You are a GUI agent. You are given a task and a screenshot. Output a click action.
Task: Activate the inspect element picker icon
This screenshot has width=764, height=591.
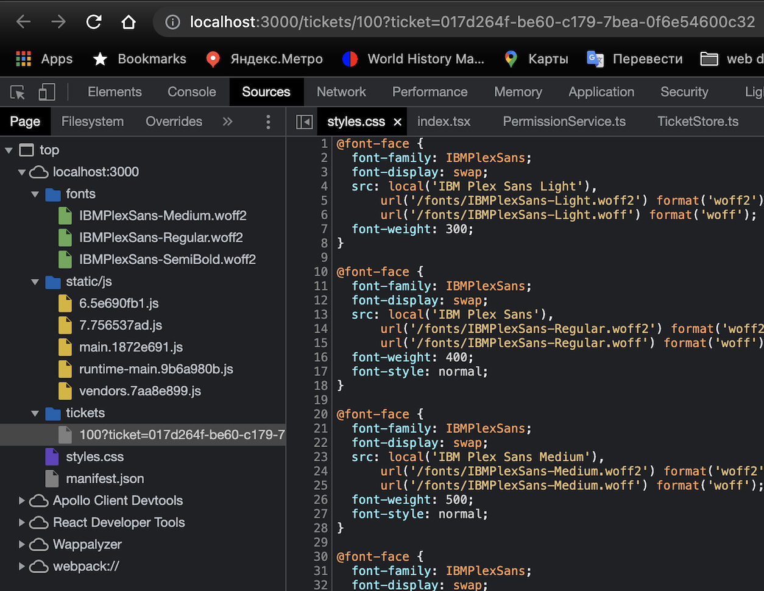(18, 92)
